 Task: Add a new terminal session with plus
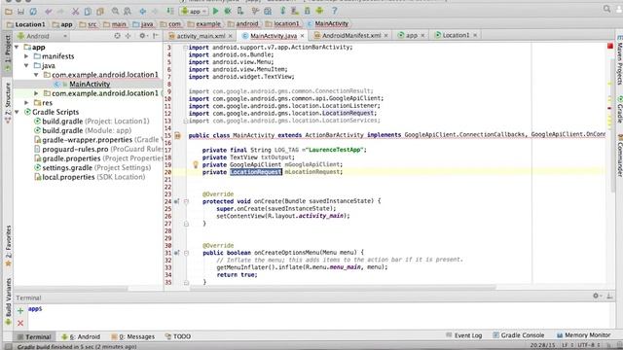tap(20, 311)
